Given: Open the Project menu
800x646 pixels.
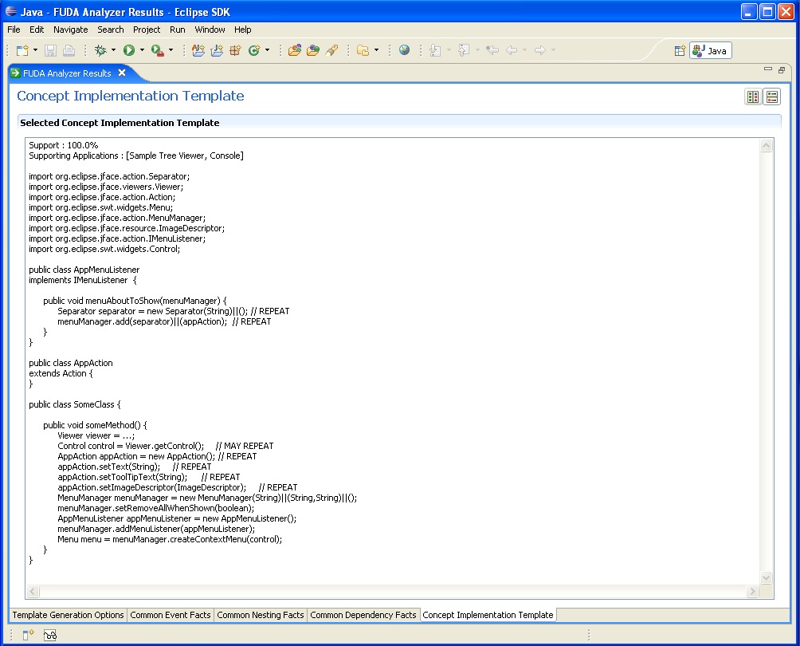Looking at the screenshot, I should [x=147, y=30].
